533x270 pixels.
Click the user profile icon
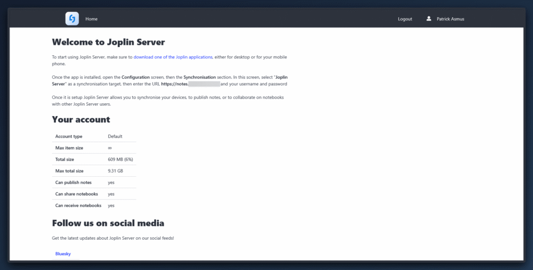point(429,19)
